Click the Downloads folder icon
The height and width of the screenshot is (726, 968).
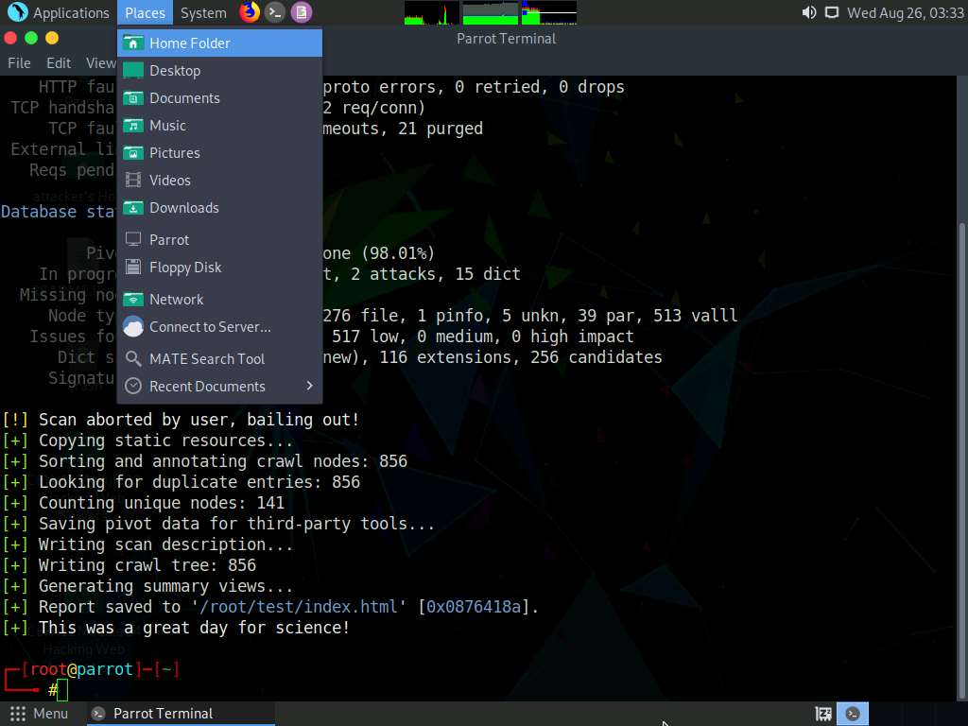click(132, 207)
